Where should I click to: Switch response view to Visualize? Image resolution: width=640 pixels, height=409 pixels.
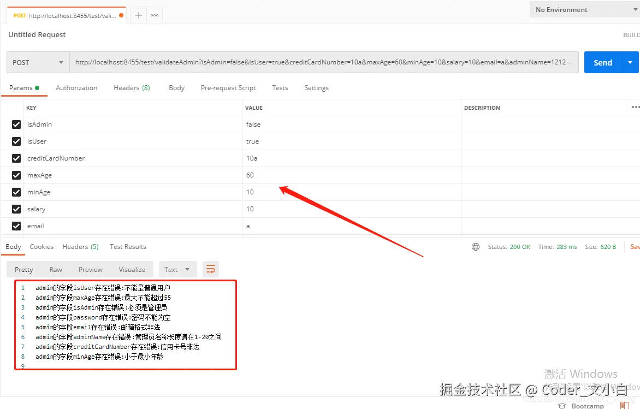pos(132,269)
